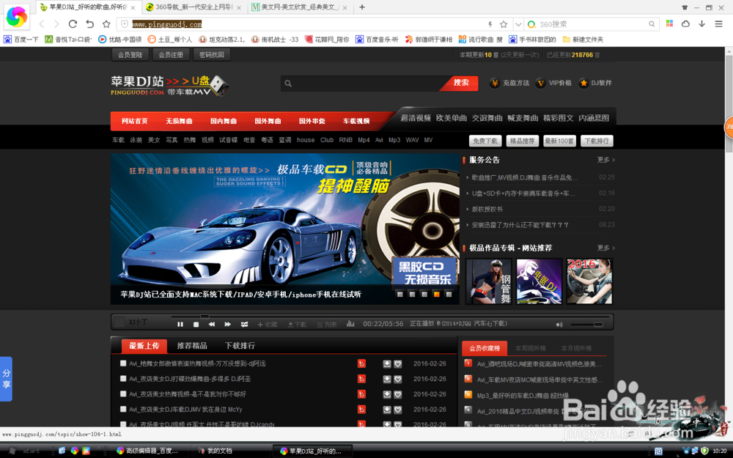Switch to 美文网 browser tab
The image size is (733, 458).
pyautogui.click(x=299, y=7)
